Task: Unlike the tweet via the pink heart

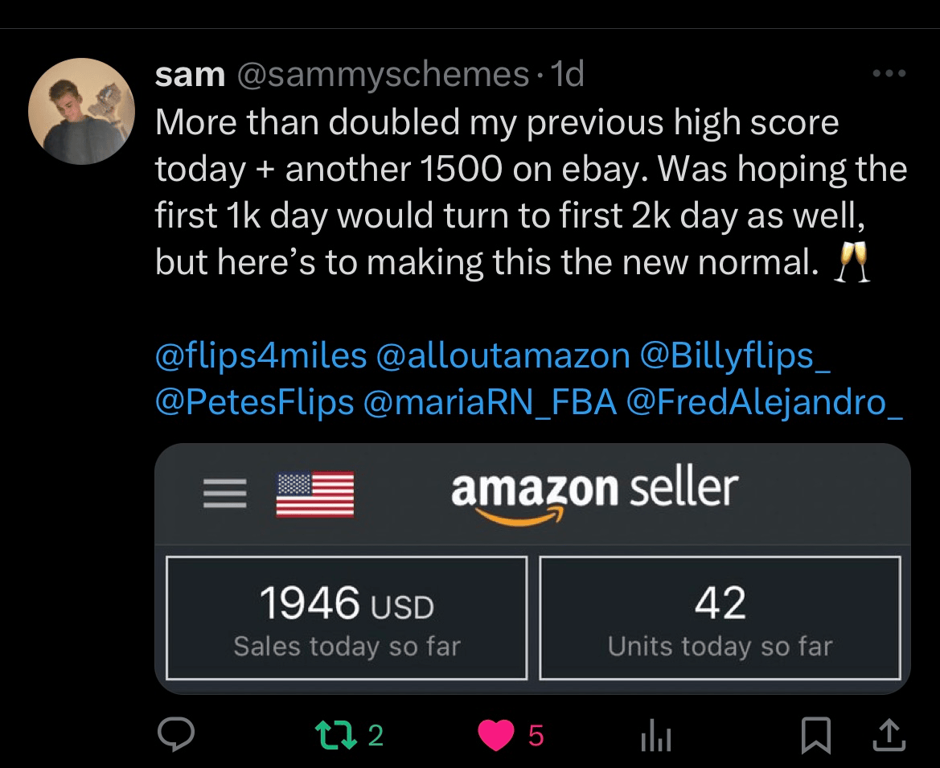Action: [x=495, y=736]
